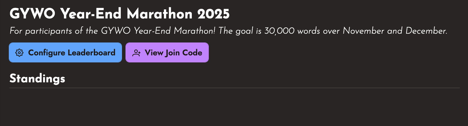This screenshot has width=468, height=126.
Task: Click the add-person icon on View Join Code
Action: [136, 53]
